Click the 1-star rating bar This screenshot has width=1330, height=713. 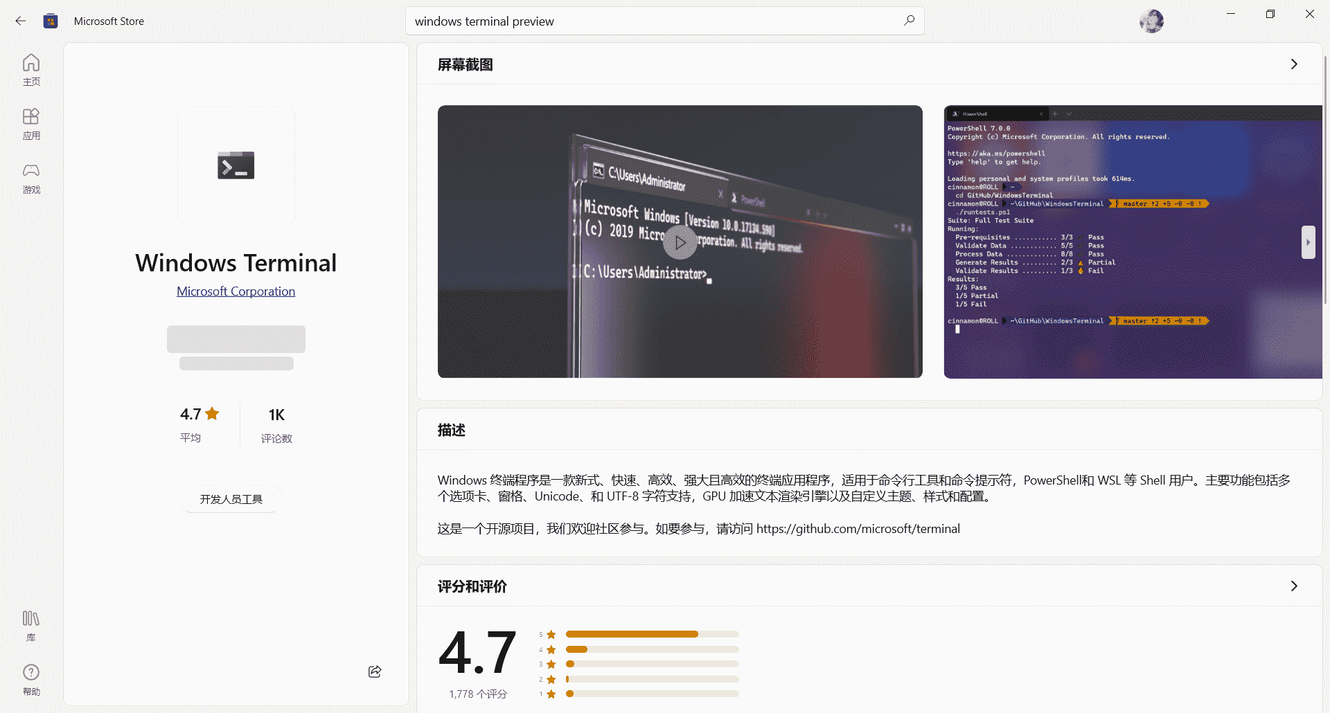click(x=653, y=694)
